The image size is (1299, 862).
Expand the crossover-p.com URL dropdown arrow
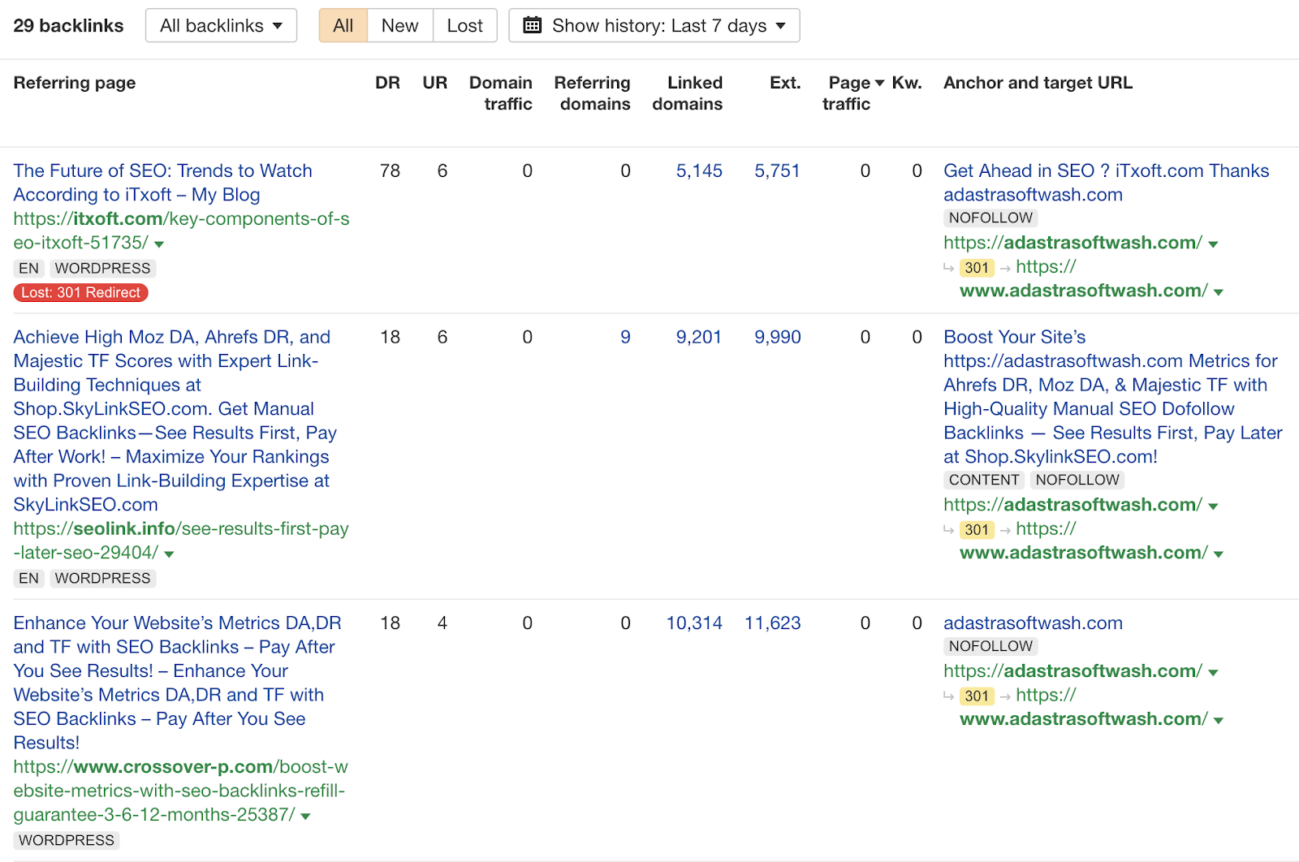click(305, 817)
